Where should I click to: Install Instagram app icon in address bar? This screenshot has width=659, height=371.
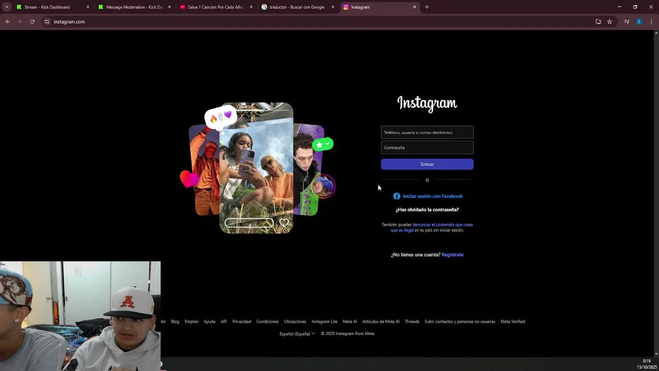(x=598, y=22)
